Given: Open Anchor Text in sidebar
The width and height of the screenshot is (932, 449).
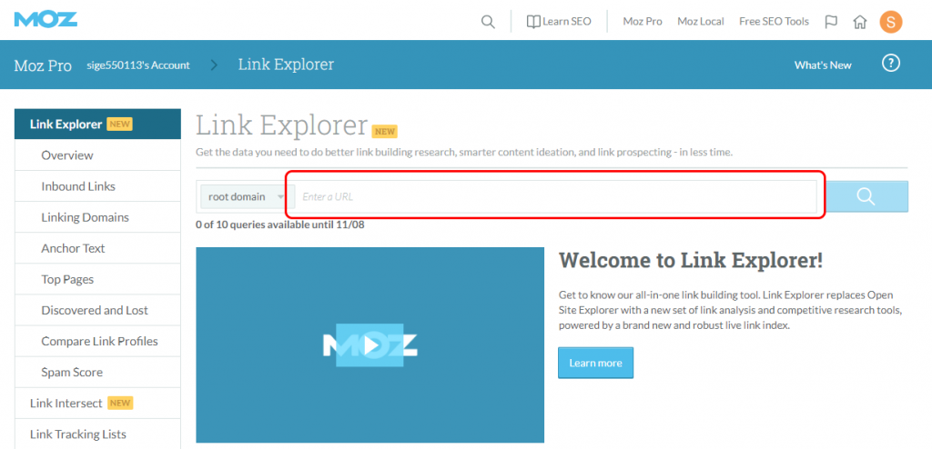Looking at the screenshot, I should pos(97,248).
